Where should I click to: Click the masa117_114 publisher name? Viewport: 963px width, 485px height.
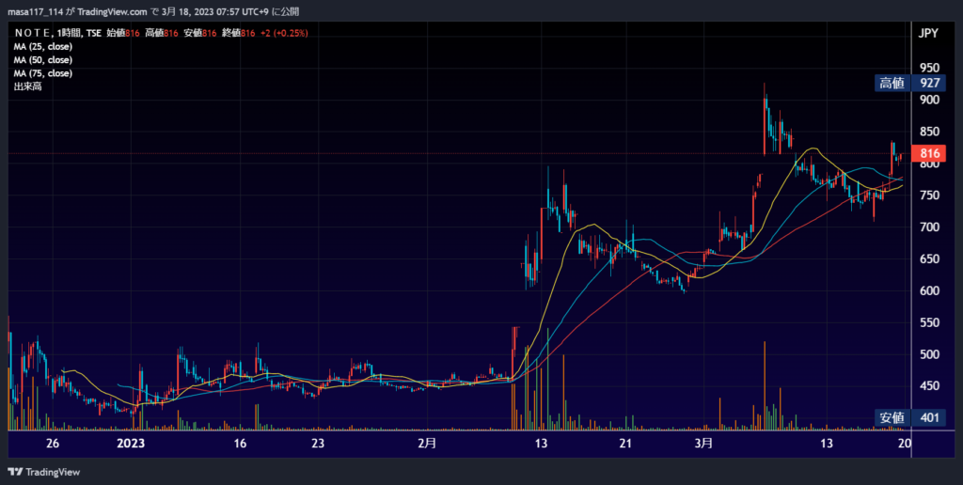[x=35, y=11]
